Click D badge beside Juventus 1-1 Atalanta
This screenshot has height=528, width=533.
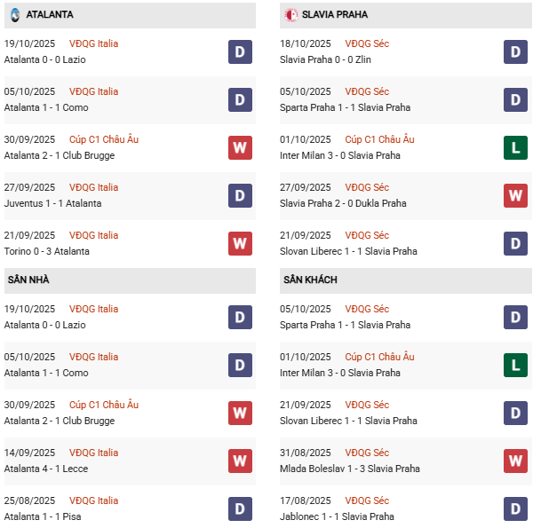click(240, 195)
